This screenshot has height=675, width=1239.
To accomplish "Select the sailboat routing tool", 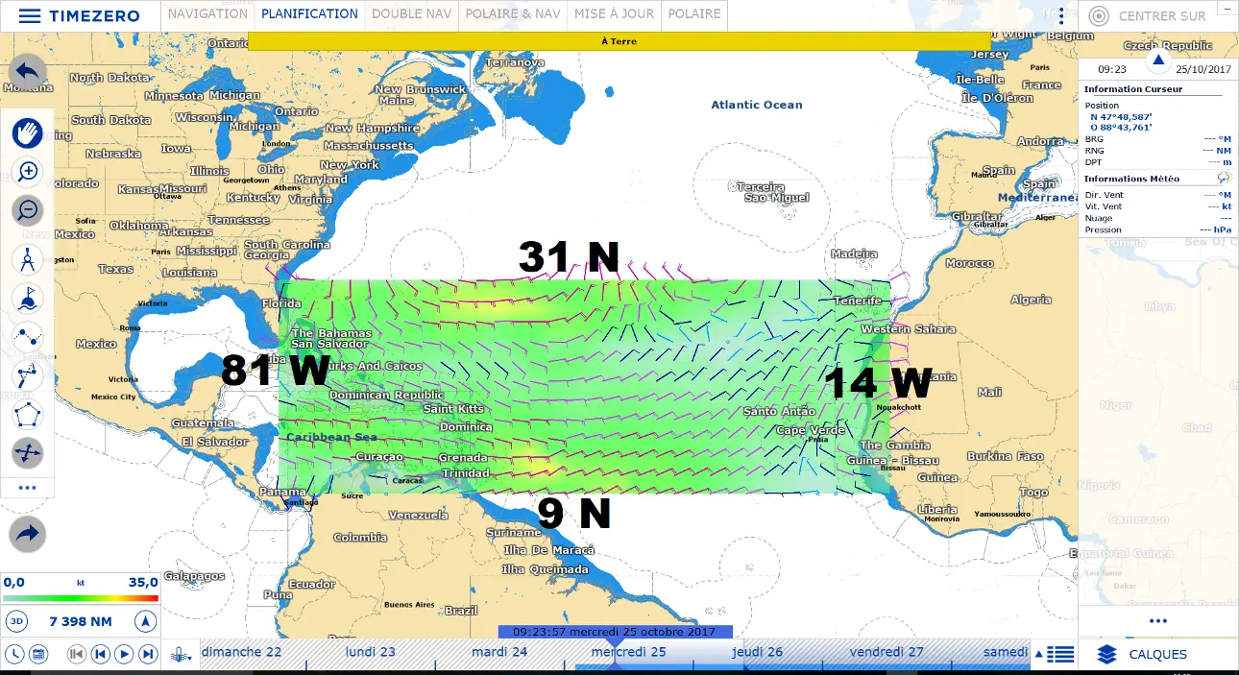I will pyautogui.click(x=28, y=375).
